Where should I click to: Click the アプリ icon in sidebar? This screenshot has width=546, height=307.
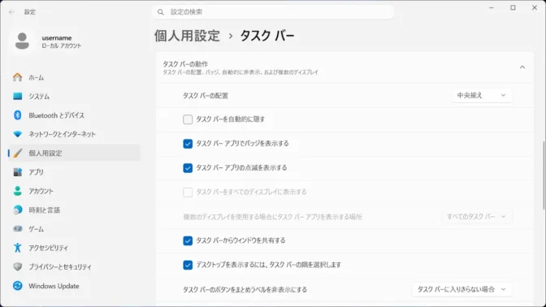[x=17, y=172]
